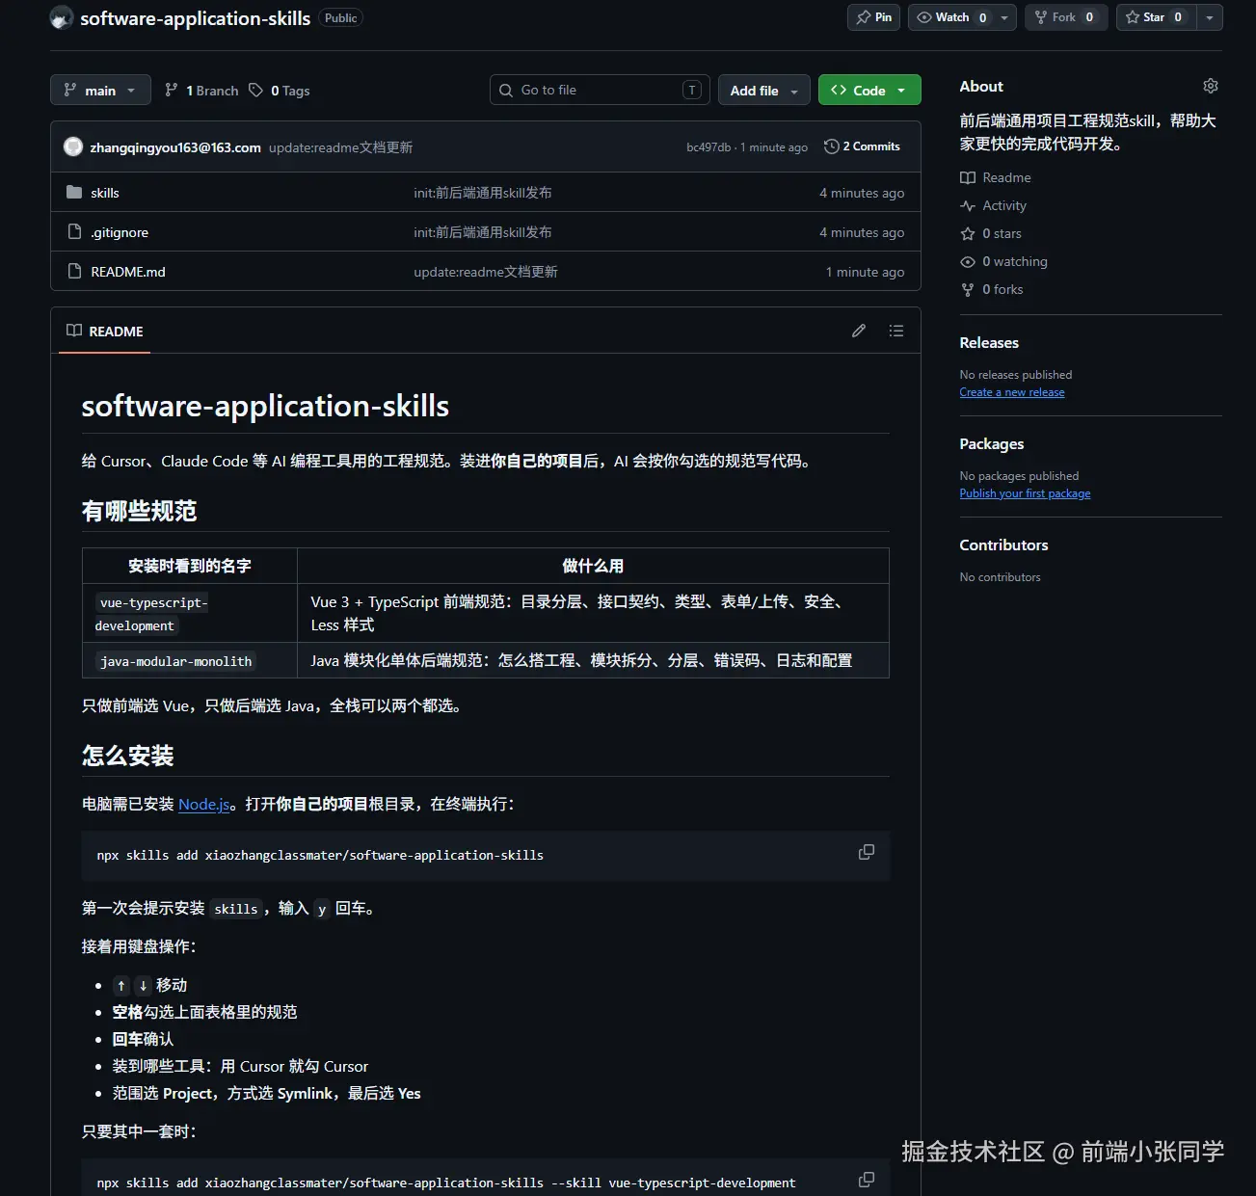Viewport: 1256px width, 1196px height.
Task: Click the README.md row commit message
Action: click(x=486, y=272)
